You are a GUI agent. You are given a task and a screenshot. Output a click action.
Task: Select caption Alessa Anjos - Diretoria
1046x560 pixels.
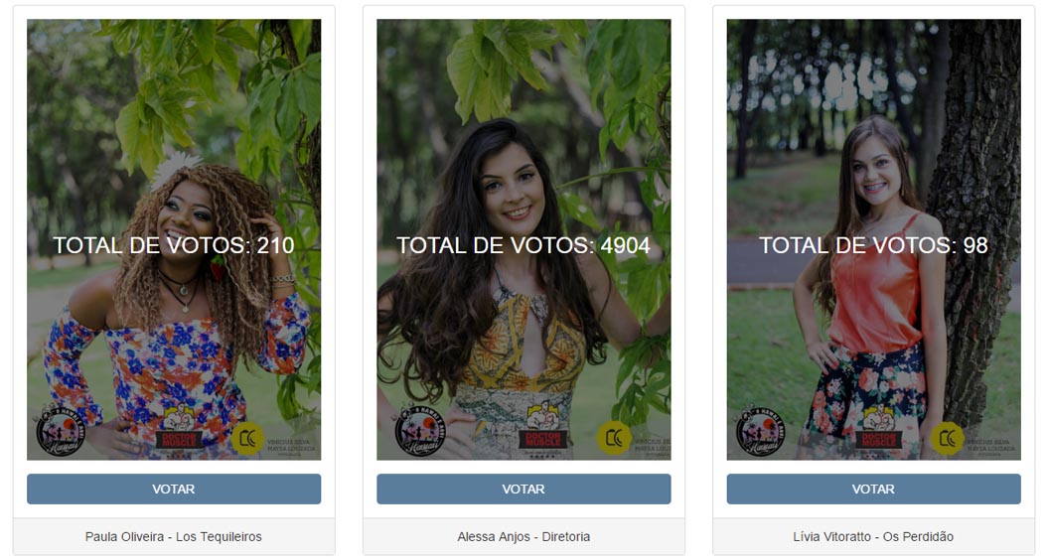523,536
